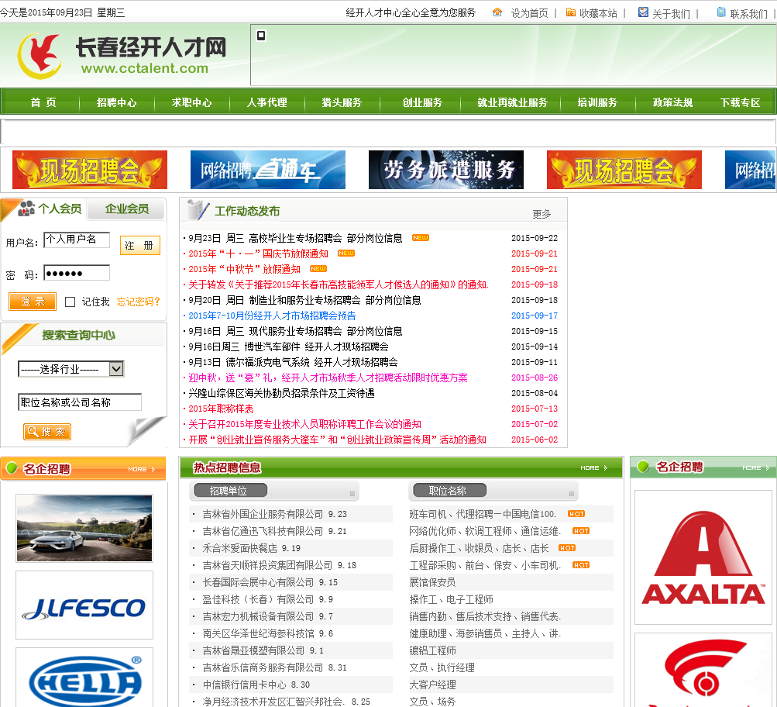
Task: Click NEW badge next to 中秋节放假通知
Action: [318, 269]
